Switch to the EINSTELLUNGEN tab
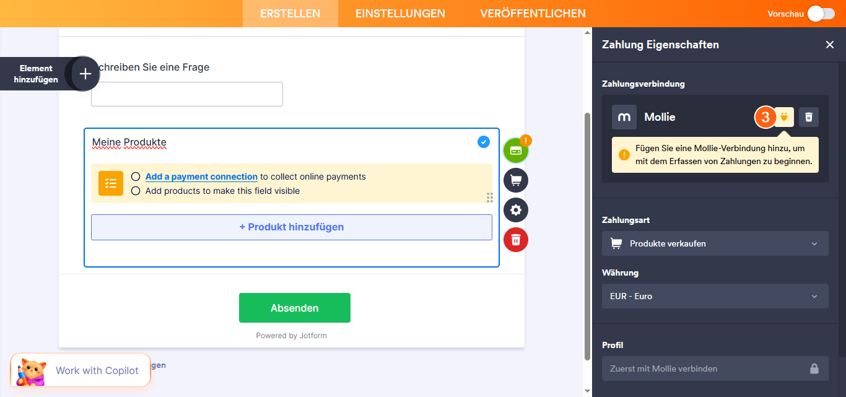This screenshot has width=846, height=397. 399,13
